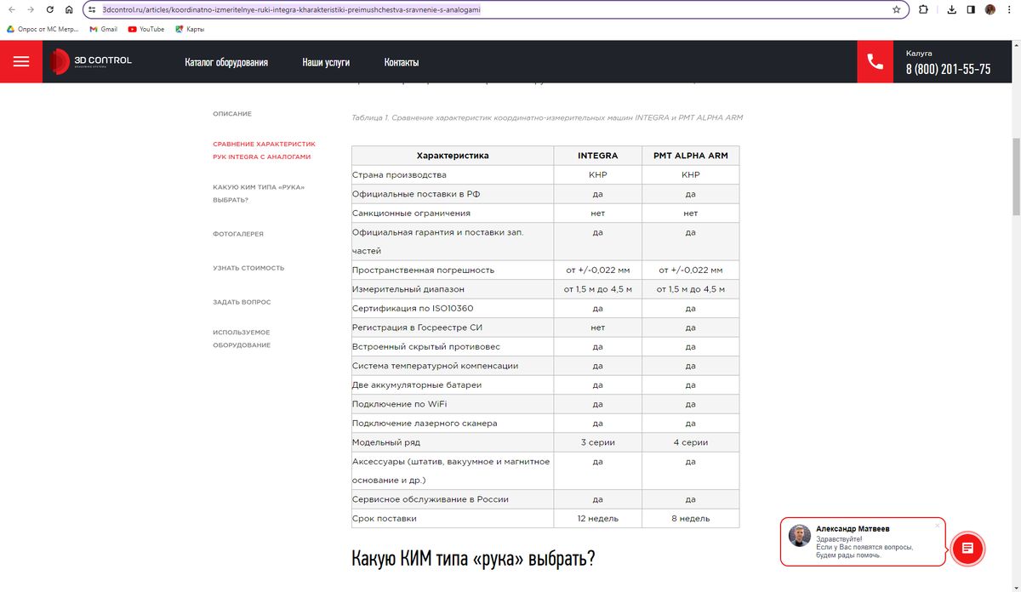1021x592 pixels.
Task: Click the chat greeting message text
Action: pyautogui.click(x=864, y=547)
